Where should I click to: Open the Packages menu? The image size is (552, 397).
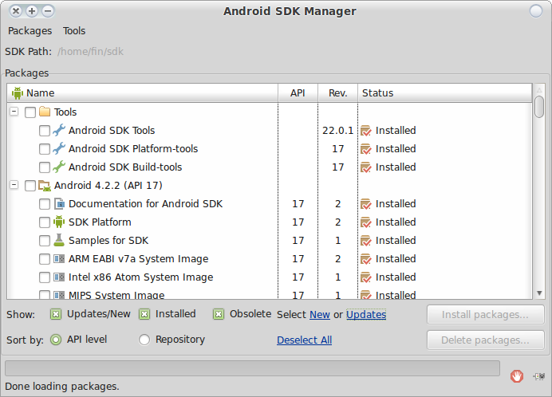[30, 31]
